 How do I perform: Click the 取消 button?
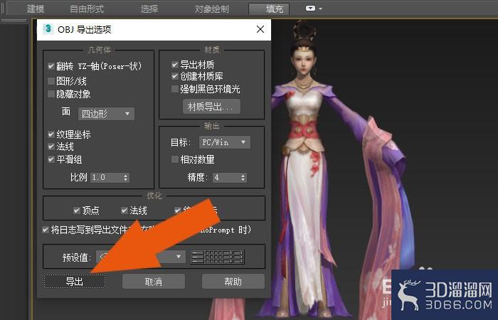click(154, 282)
